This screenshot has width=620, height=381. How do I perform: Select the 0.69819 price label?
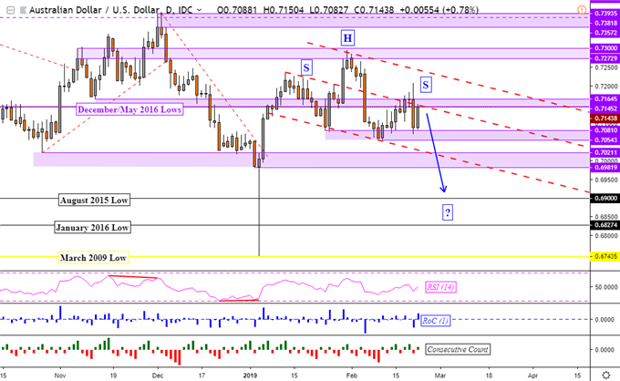click(604, 167)
